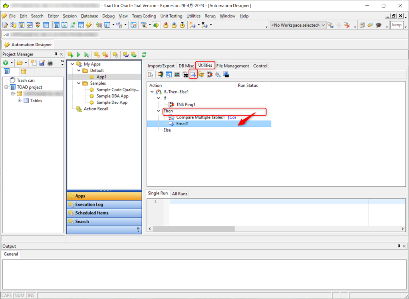Expand the Tables node in Project Manager

point(20,101)
